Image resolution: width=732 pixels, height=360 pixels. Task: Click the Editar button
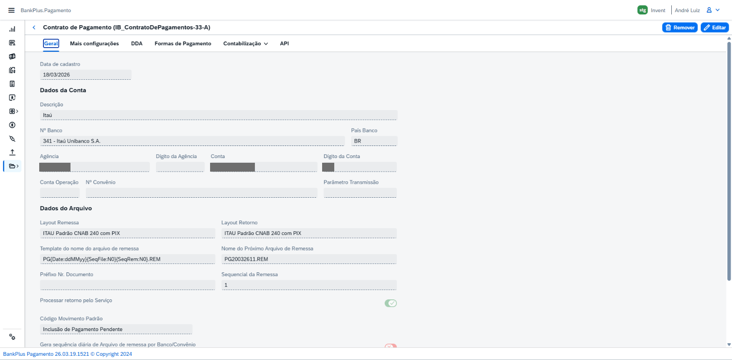tap(715, 28)
